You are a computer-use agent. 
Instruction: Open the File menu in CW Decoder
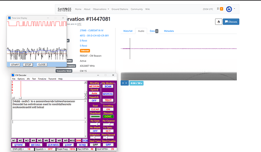[14, 79]
